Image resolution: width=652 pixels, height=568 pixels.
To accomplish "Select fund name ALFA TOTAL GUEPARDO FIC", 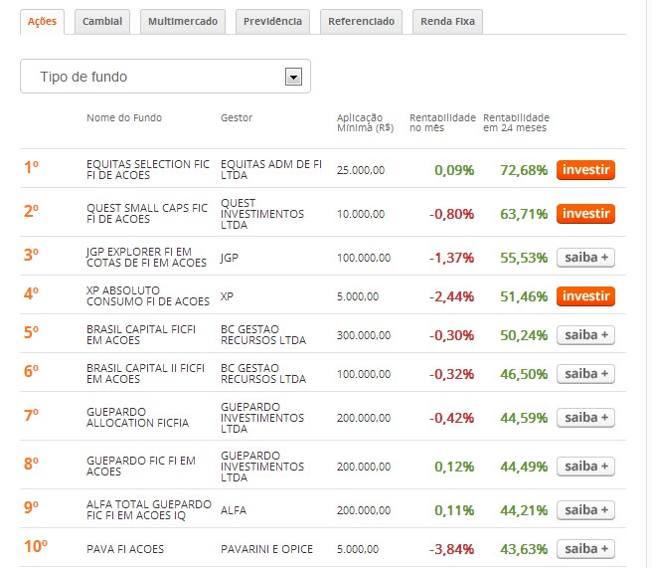I will point(149,509).
